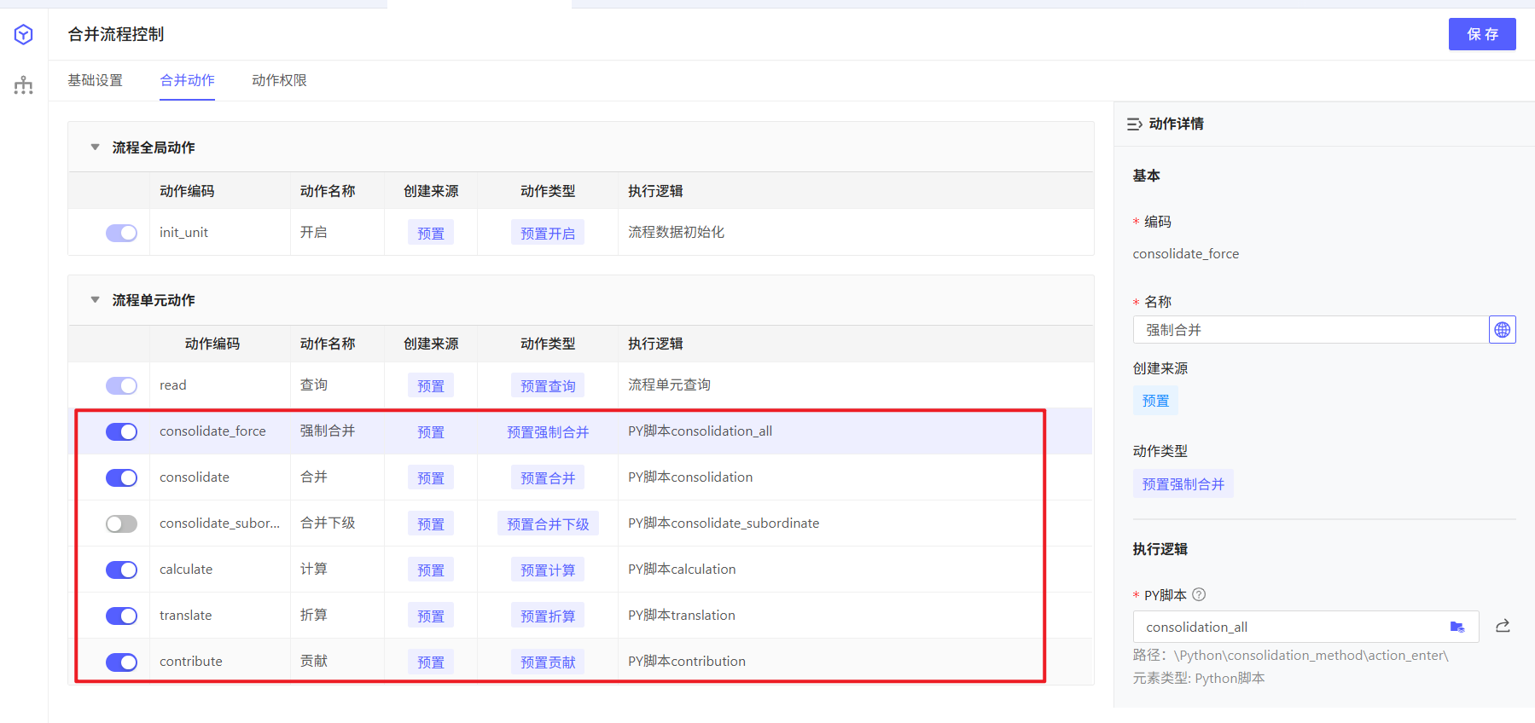1535x723 pixels.
Task: Click the 预置合并下级 action type tag
Action: 548,524
